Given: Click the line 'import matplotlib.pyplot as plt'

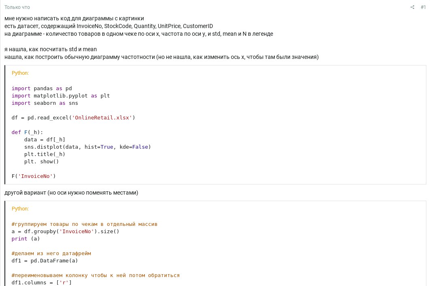Looking at the screenshot, I should (x=60, y=95).
